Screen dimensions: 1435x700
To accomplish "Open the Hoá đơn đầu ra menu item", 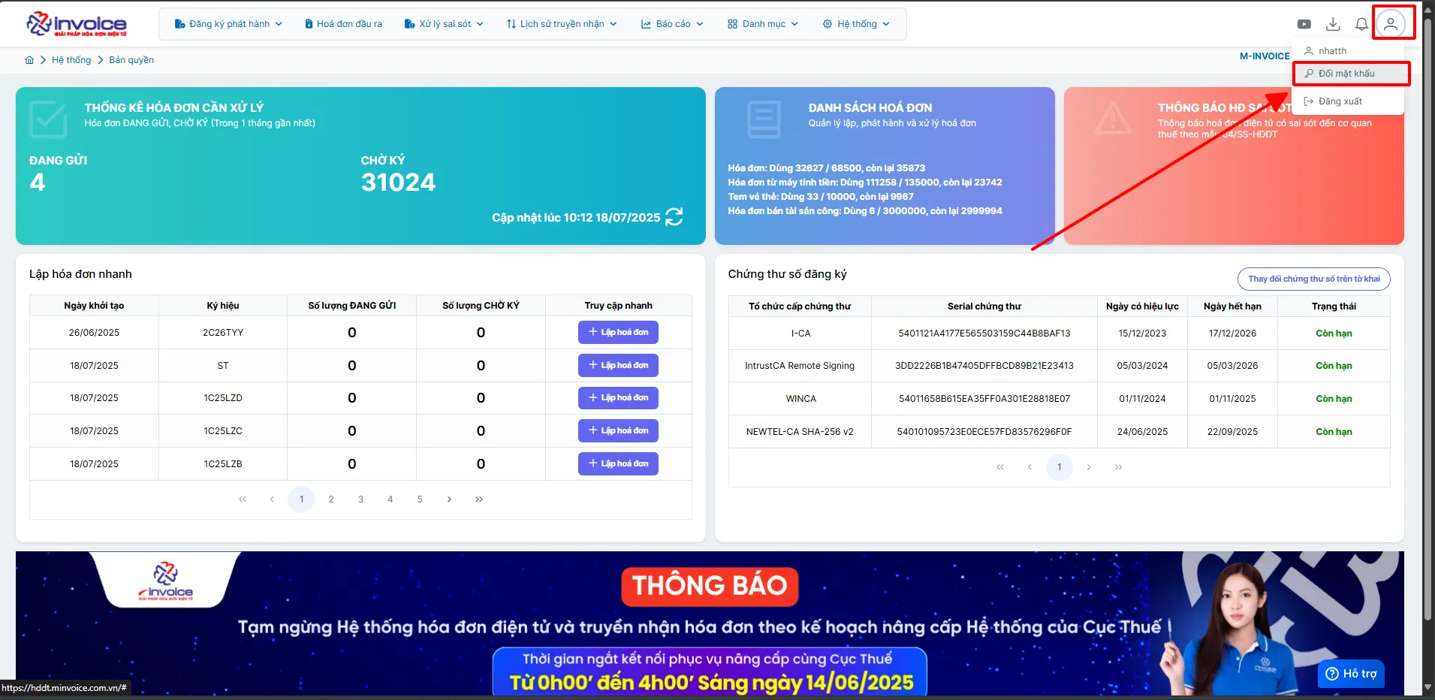I will (343, 24).
